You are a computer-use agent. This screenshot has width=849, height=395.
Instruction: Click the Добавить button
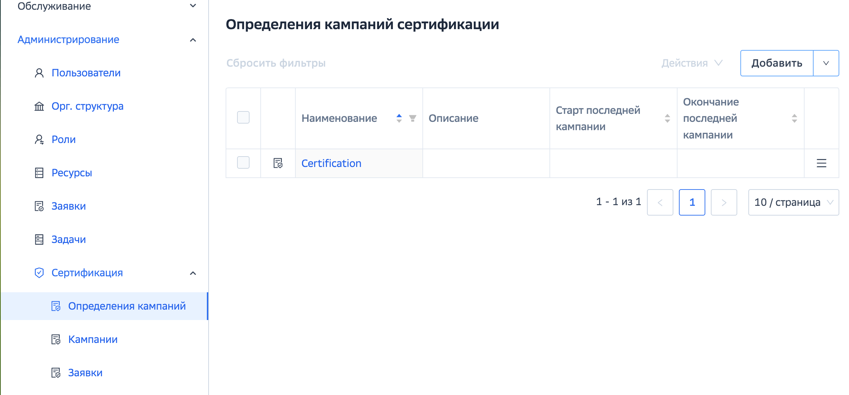click(x=777, y=63)
